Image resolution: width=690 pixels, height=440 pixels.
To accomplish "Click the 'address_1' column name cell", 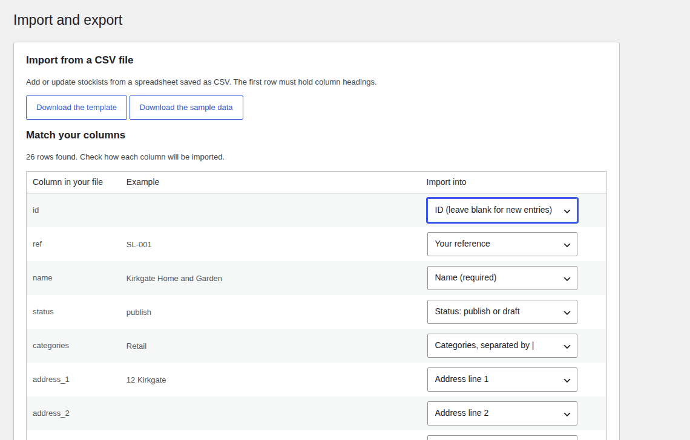I will [x=51, y=380].
